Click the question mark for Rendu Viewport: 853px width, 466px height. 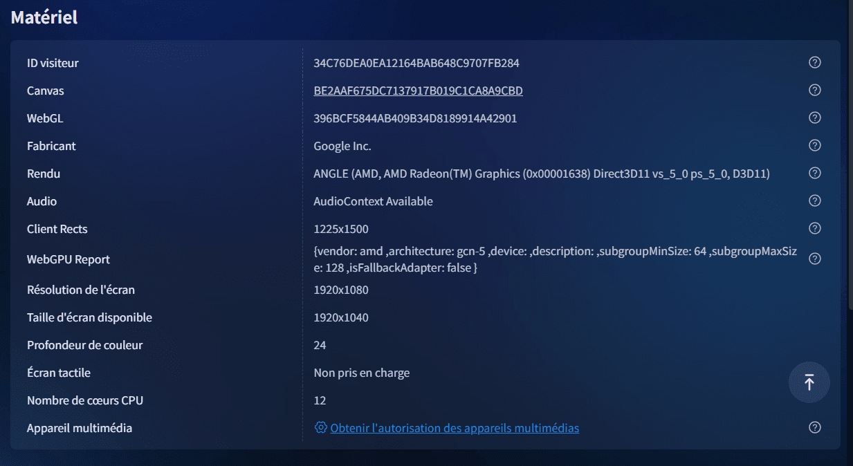point(814,174)
